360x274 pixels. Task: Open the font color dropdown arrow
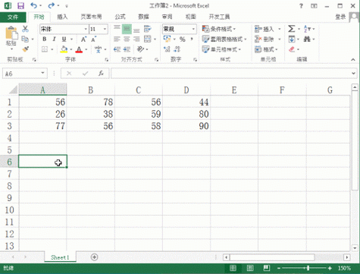click(x=86, y=49)
